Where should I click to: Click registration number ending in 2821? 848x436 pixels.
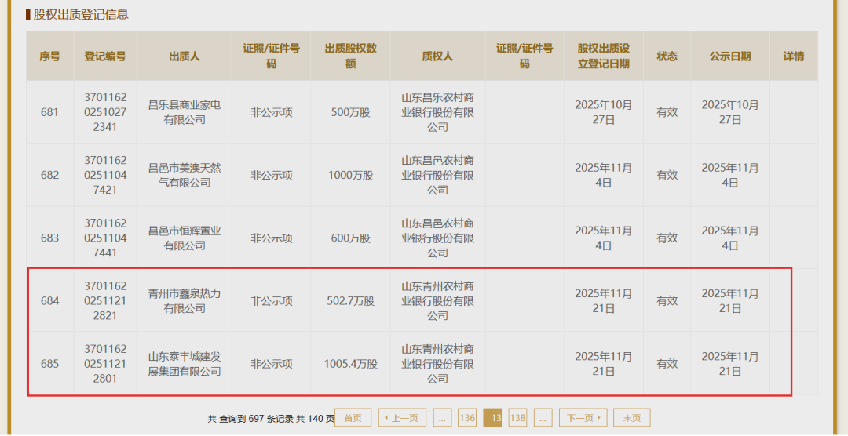coord(105,300)
